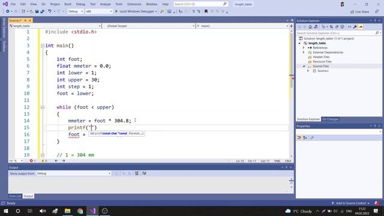Image resolution: width=384 pixels, height=216 pixels.
Task: Open Show output from Debug dropdown
Action: pyautogui.click(x=73, y=173)
